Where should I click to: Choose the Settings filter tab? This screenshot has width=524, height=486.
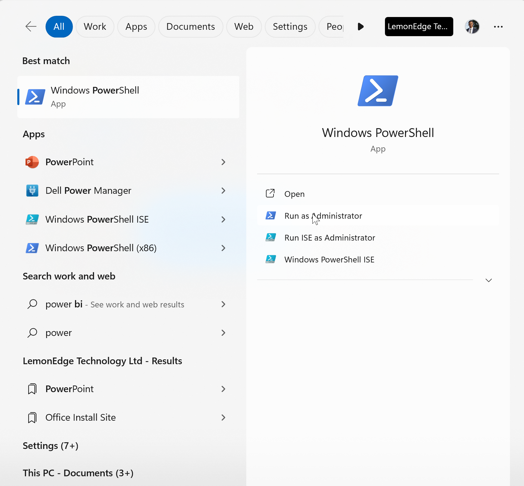click(290, 27)
